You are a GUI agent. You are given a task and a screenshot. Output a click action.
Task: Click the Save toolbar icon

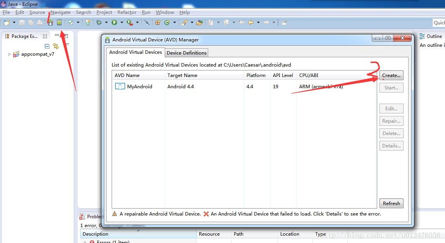[x=22, y=23]
